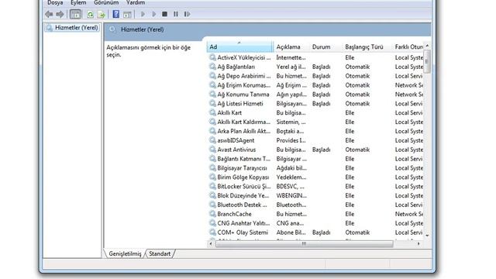Click the service icon beside aswbIDSAgent
496x279 pixels.
pos(212,140)
